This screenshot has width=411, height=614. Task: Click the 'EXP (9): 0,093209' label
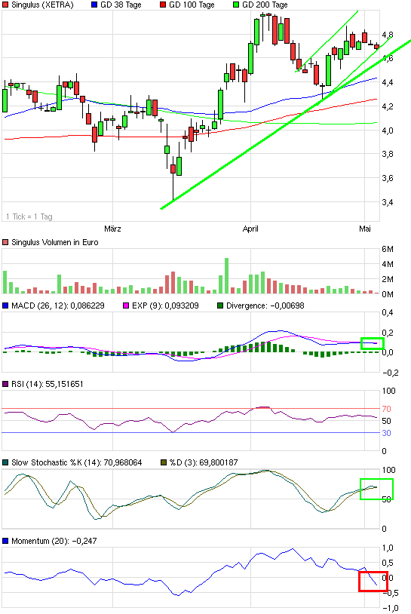pyautogui.click(x=165, y=305)
